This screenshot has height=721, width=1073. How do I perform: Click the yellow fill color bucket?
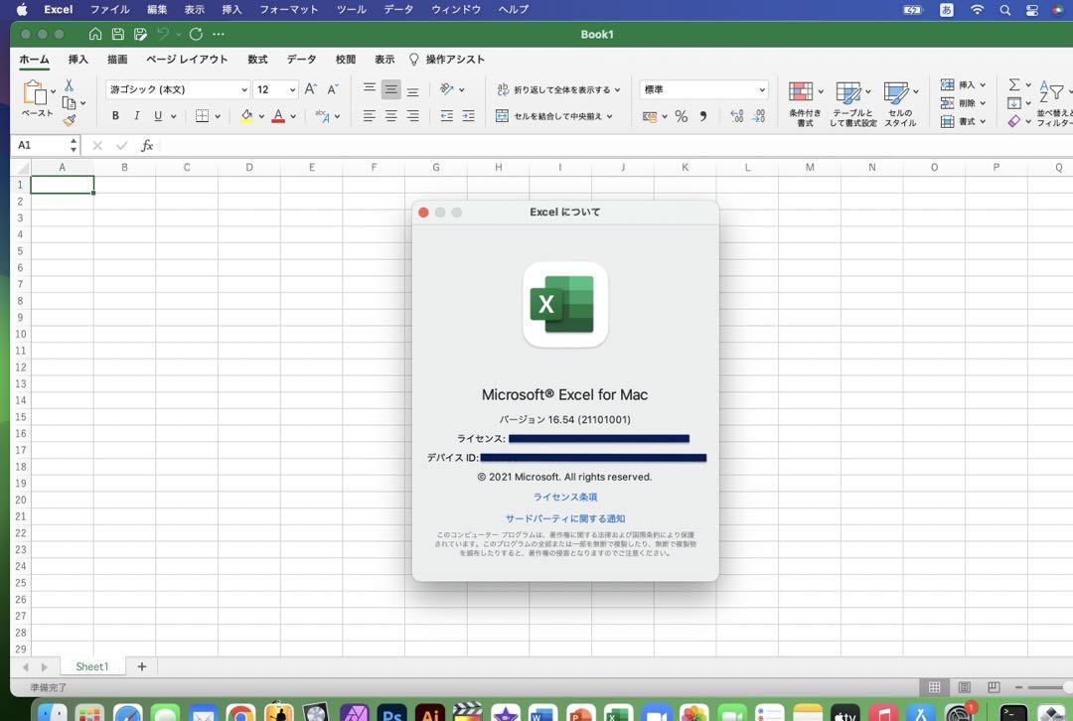click(247, 115)
